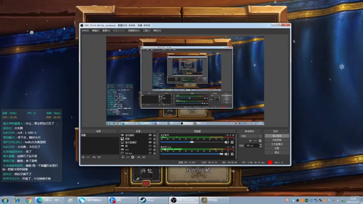Toggle visibility of display capture source
The width and height of the screenshot is (363, 204).
pyautogui.click(x=150, y=142)
